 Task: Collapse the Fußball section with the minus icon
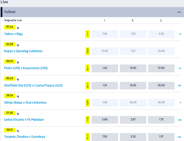click(179, 12)
